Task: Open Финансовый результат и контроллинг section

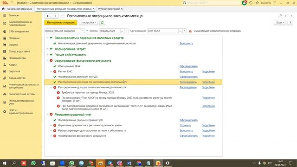Action: 24,86
